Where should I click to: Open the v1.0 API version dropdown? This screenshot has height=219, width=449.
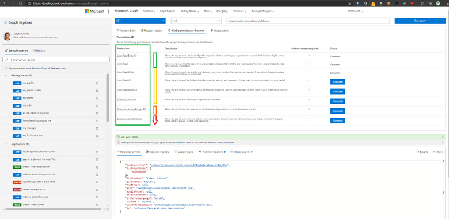[196, 21]
